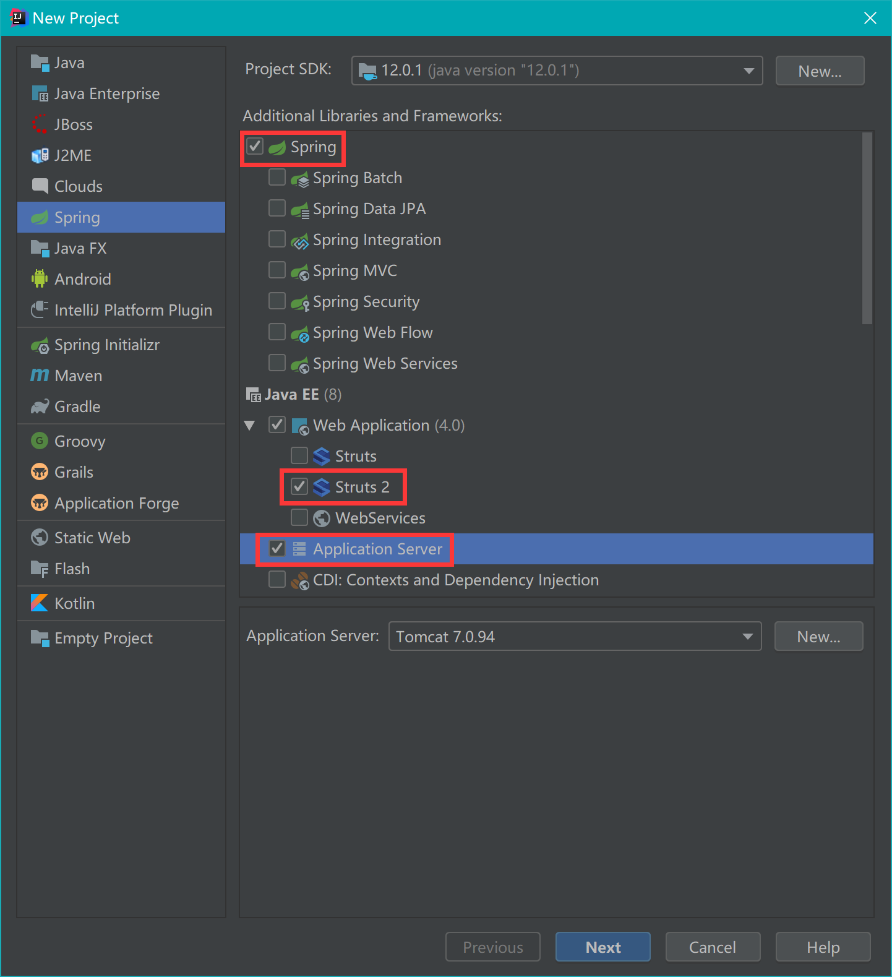
Task: Click the Web Application framework icon
Action: [300, 426]
